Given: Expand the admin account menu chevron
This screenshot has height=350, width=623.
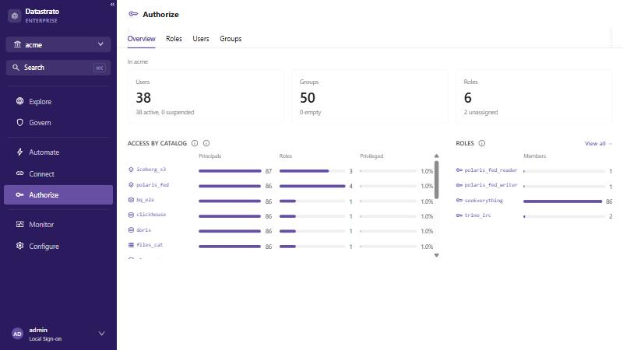Looking at the screenshot, I should coord(102,334).
